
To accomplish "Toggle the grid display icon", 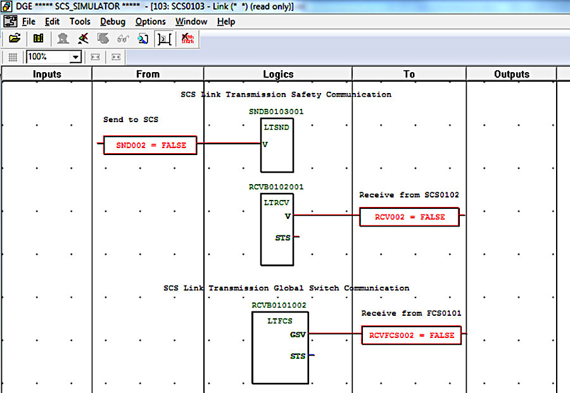I will click(13, 57).
